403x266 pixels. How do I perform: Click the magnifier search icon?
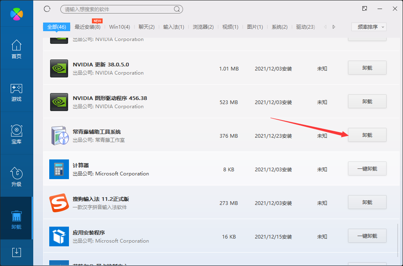(x=176, y=9)
